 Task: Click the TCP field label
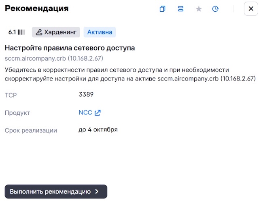pyautogui.click(x=11, y=95)
